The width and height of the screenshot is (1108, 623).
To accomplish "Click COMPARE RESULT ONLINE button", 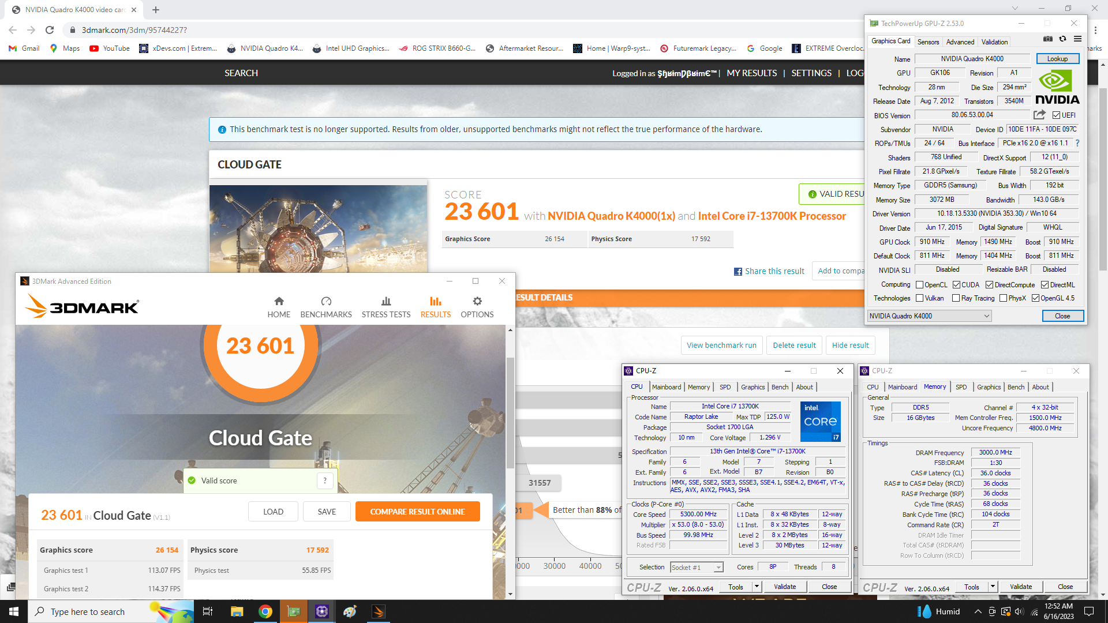I will click(x=417, y=512).
